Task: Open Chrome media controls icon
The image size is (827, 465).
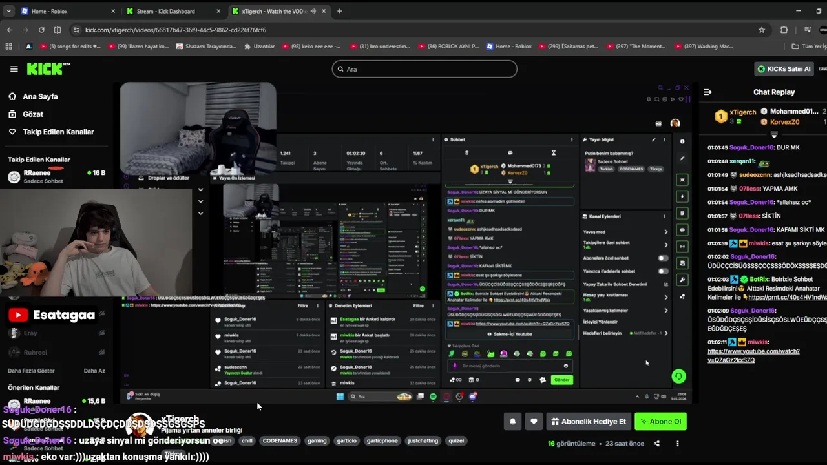Action: pos(808,30)
